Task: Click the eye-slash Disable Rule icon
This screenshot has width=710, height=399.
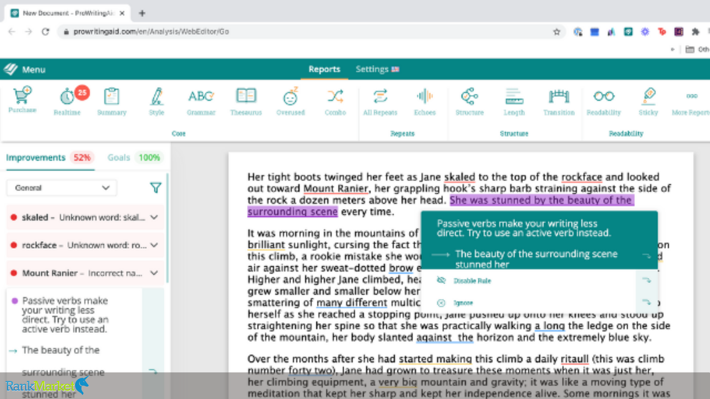Action: point(441,280)
